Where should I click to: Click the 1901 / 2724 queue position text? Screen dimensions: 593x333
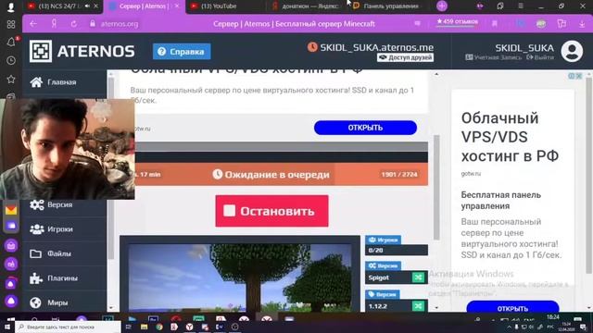pyautogui.click(x=399, y=175)
